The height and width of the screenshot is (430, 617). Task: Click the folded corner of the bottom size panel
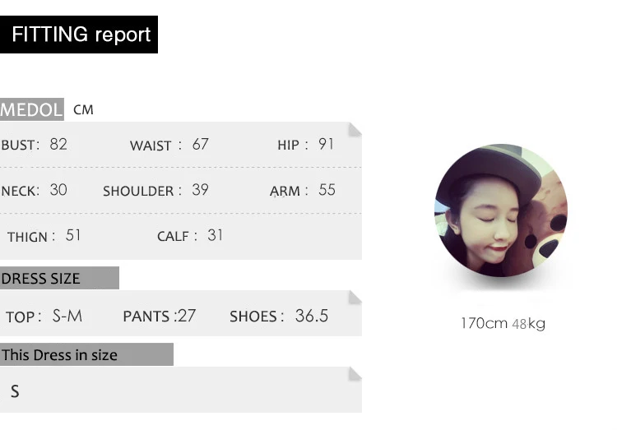(355, 374)
